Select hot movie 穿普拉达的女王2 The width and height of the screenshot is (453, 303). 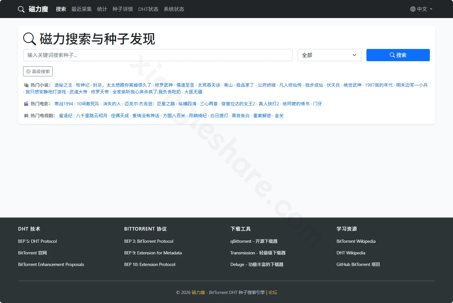[238, 104]
